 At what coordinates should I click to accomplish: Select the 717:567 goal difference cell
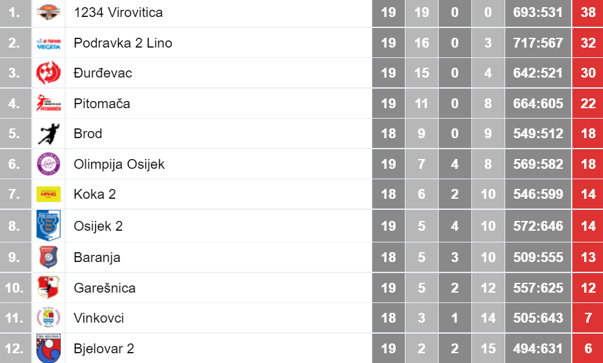pos(538,42)
